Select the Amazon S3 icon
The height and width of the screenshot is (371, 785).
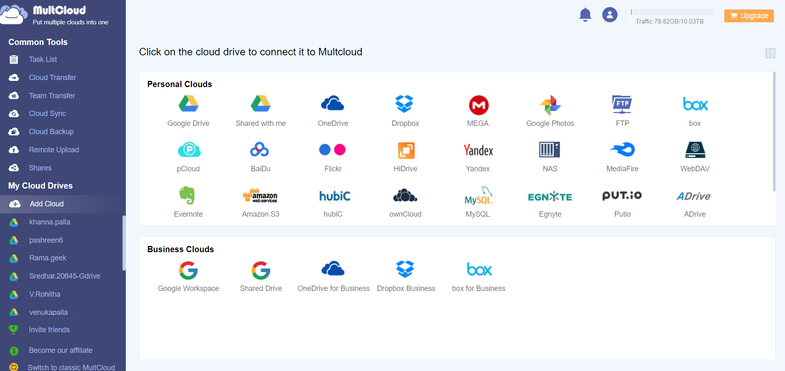click(x=260, y=196)
